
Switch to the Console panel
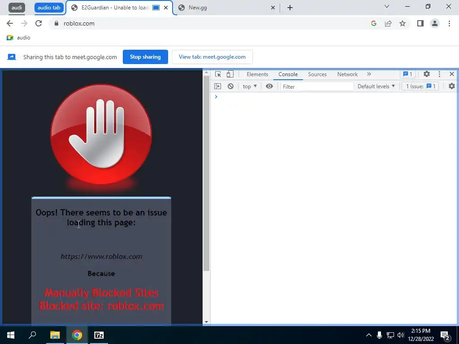[288, 74]
